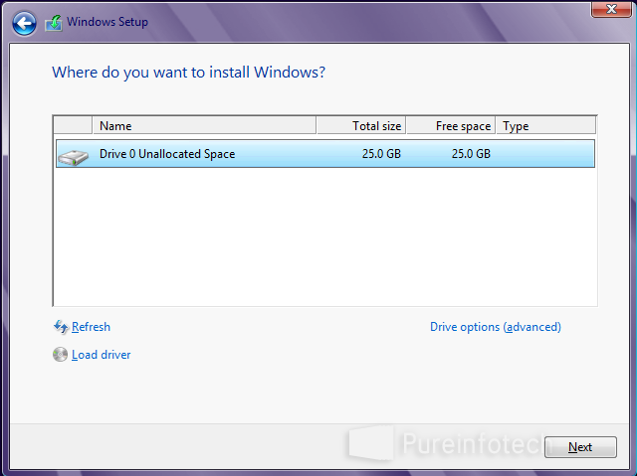Select the Drive 0 Unallocated Space row

[x=325, y=154]
